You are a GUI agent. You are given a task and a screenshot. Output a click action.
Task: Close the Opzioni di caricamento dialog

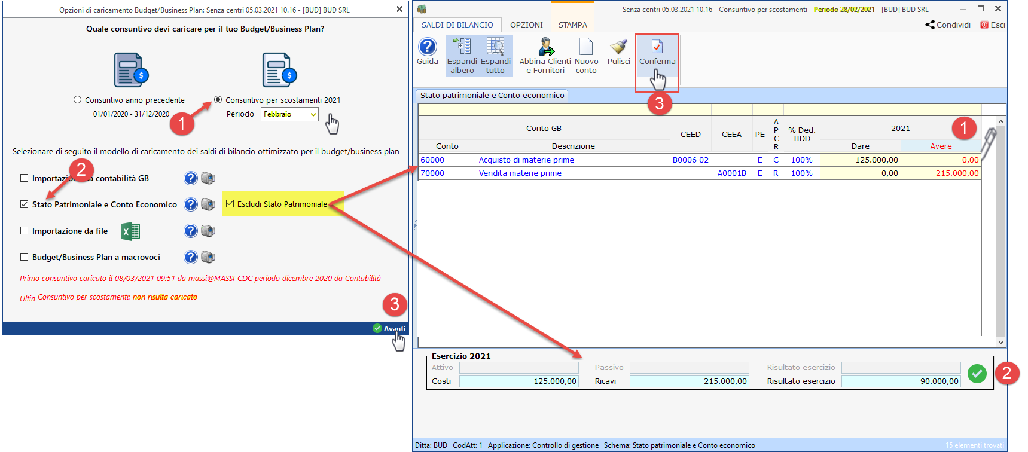point(399,9)
